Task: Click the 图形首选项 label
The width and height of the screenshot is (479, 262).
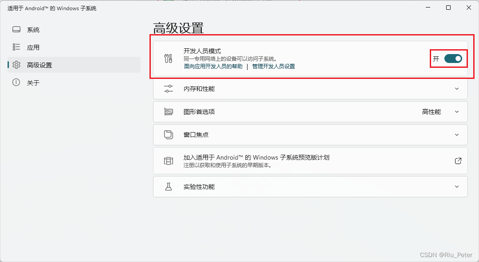Action: [199, 112]
